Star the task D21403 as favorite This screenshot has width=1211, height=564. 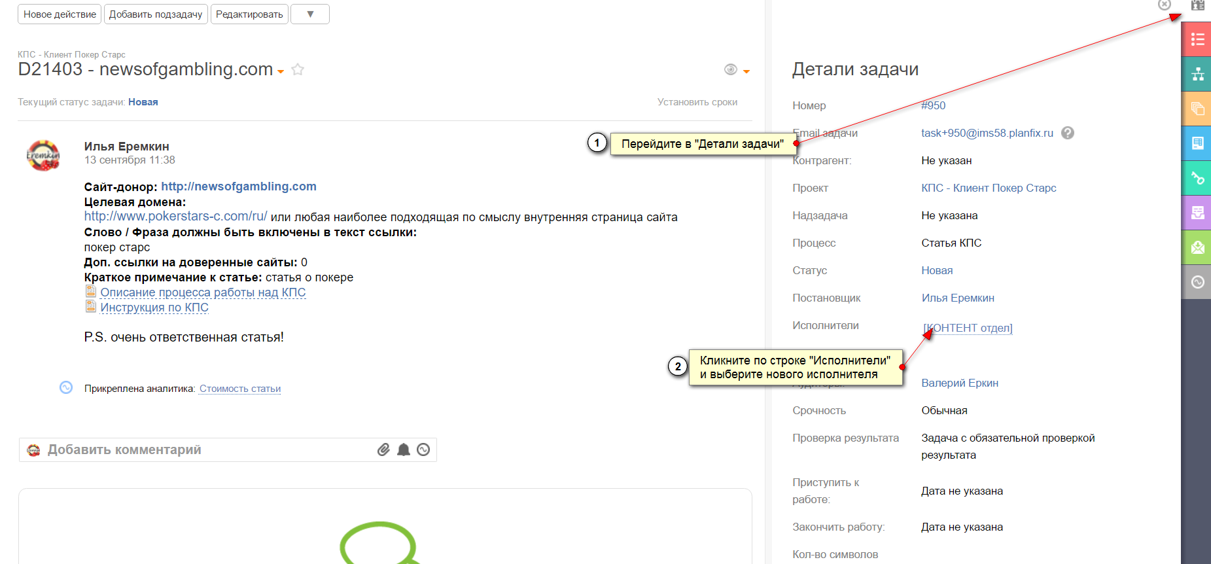pyautogui.click(x=298, y=69)
